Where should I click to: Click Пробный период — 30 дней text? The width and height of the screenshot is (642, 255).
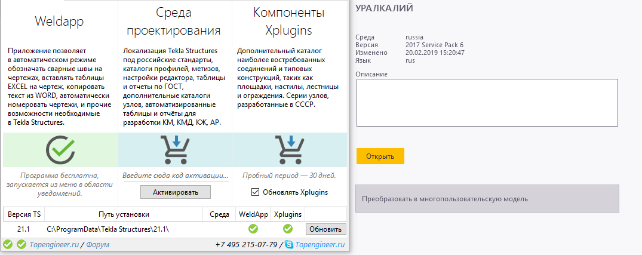click(289, 176)
